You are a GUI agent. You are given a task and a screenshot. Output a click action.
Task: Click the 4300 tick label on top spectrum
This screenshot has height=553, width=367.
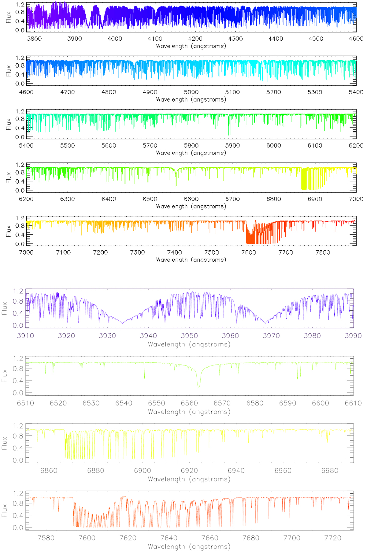point(235,39)
